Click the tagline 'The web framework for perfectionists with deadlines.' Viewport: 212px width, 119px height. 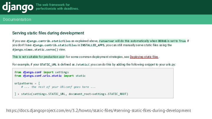pos(57,7)
